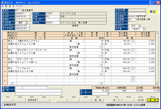This screenshot has width=161, height=109.
Task: Click the 担当部課 code field 001
Action: tap(132, 20)
